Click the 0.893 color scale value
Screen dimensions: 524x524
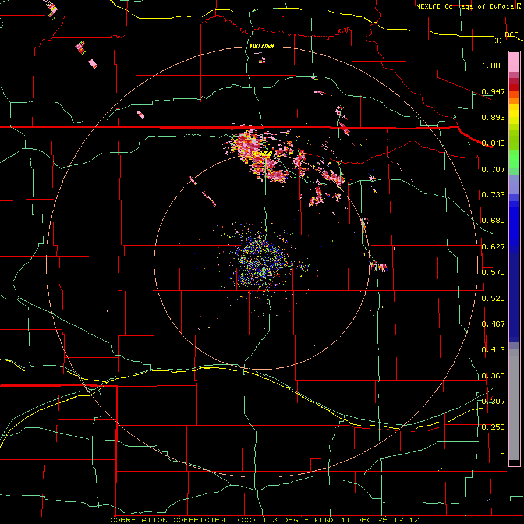(x=493, y=117)
